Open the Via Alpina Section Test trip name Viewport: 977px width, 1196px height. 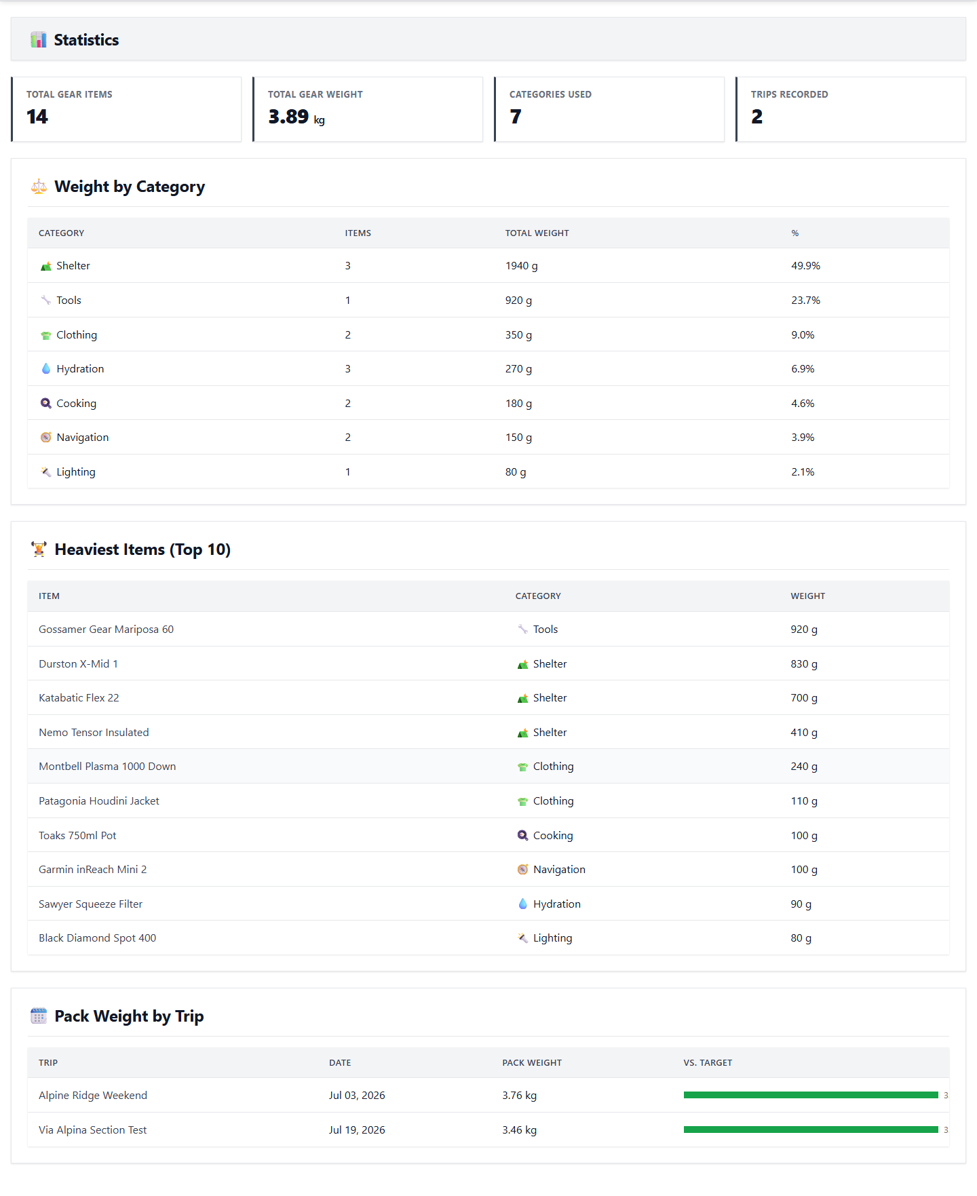tap(92, 1130)
